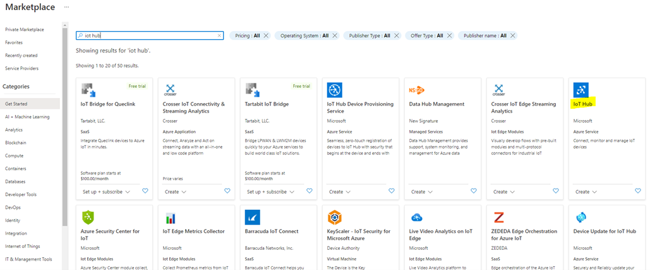Click the Data Hub Management logo

point(417,90)
